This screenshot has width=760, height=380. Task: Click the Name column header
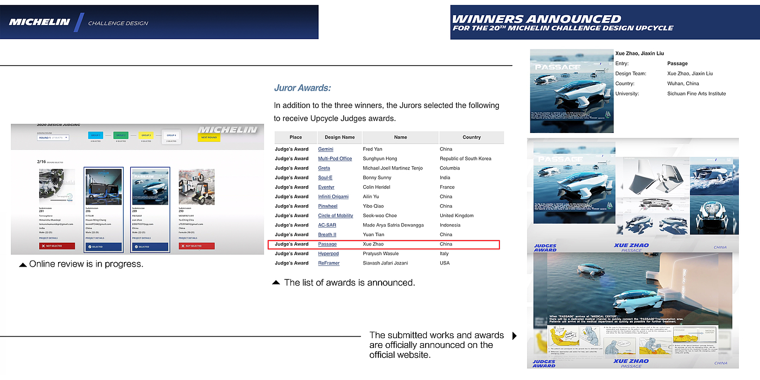401,137
